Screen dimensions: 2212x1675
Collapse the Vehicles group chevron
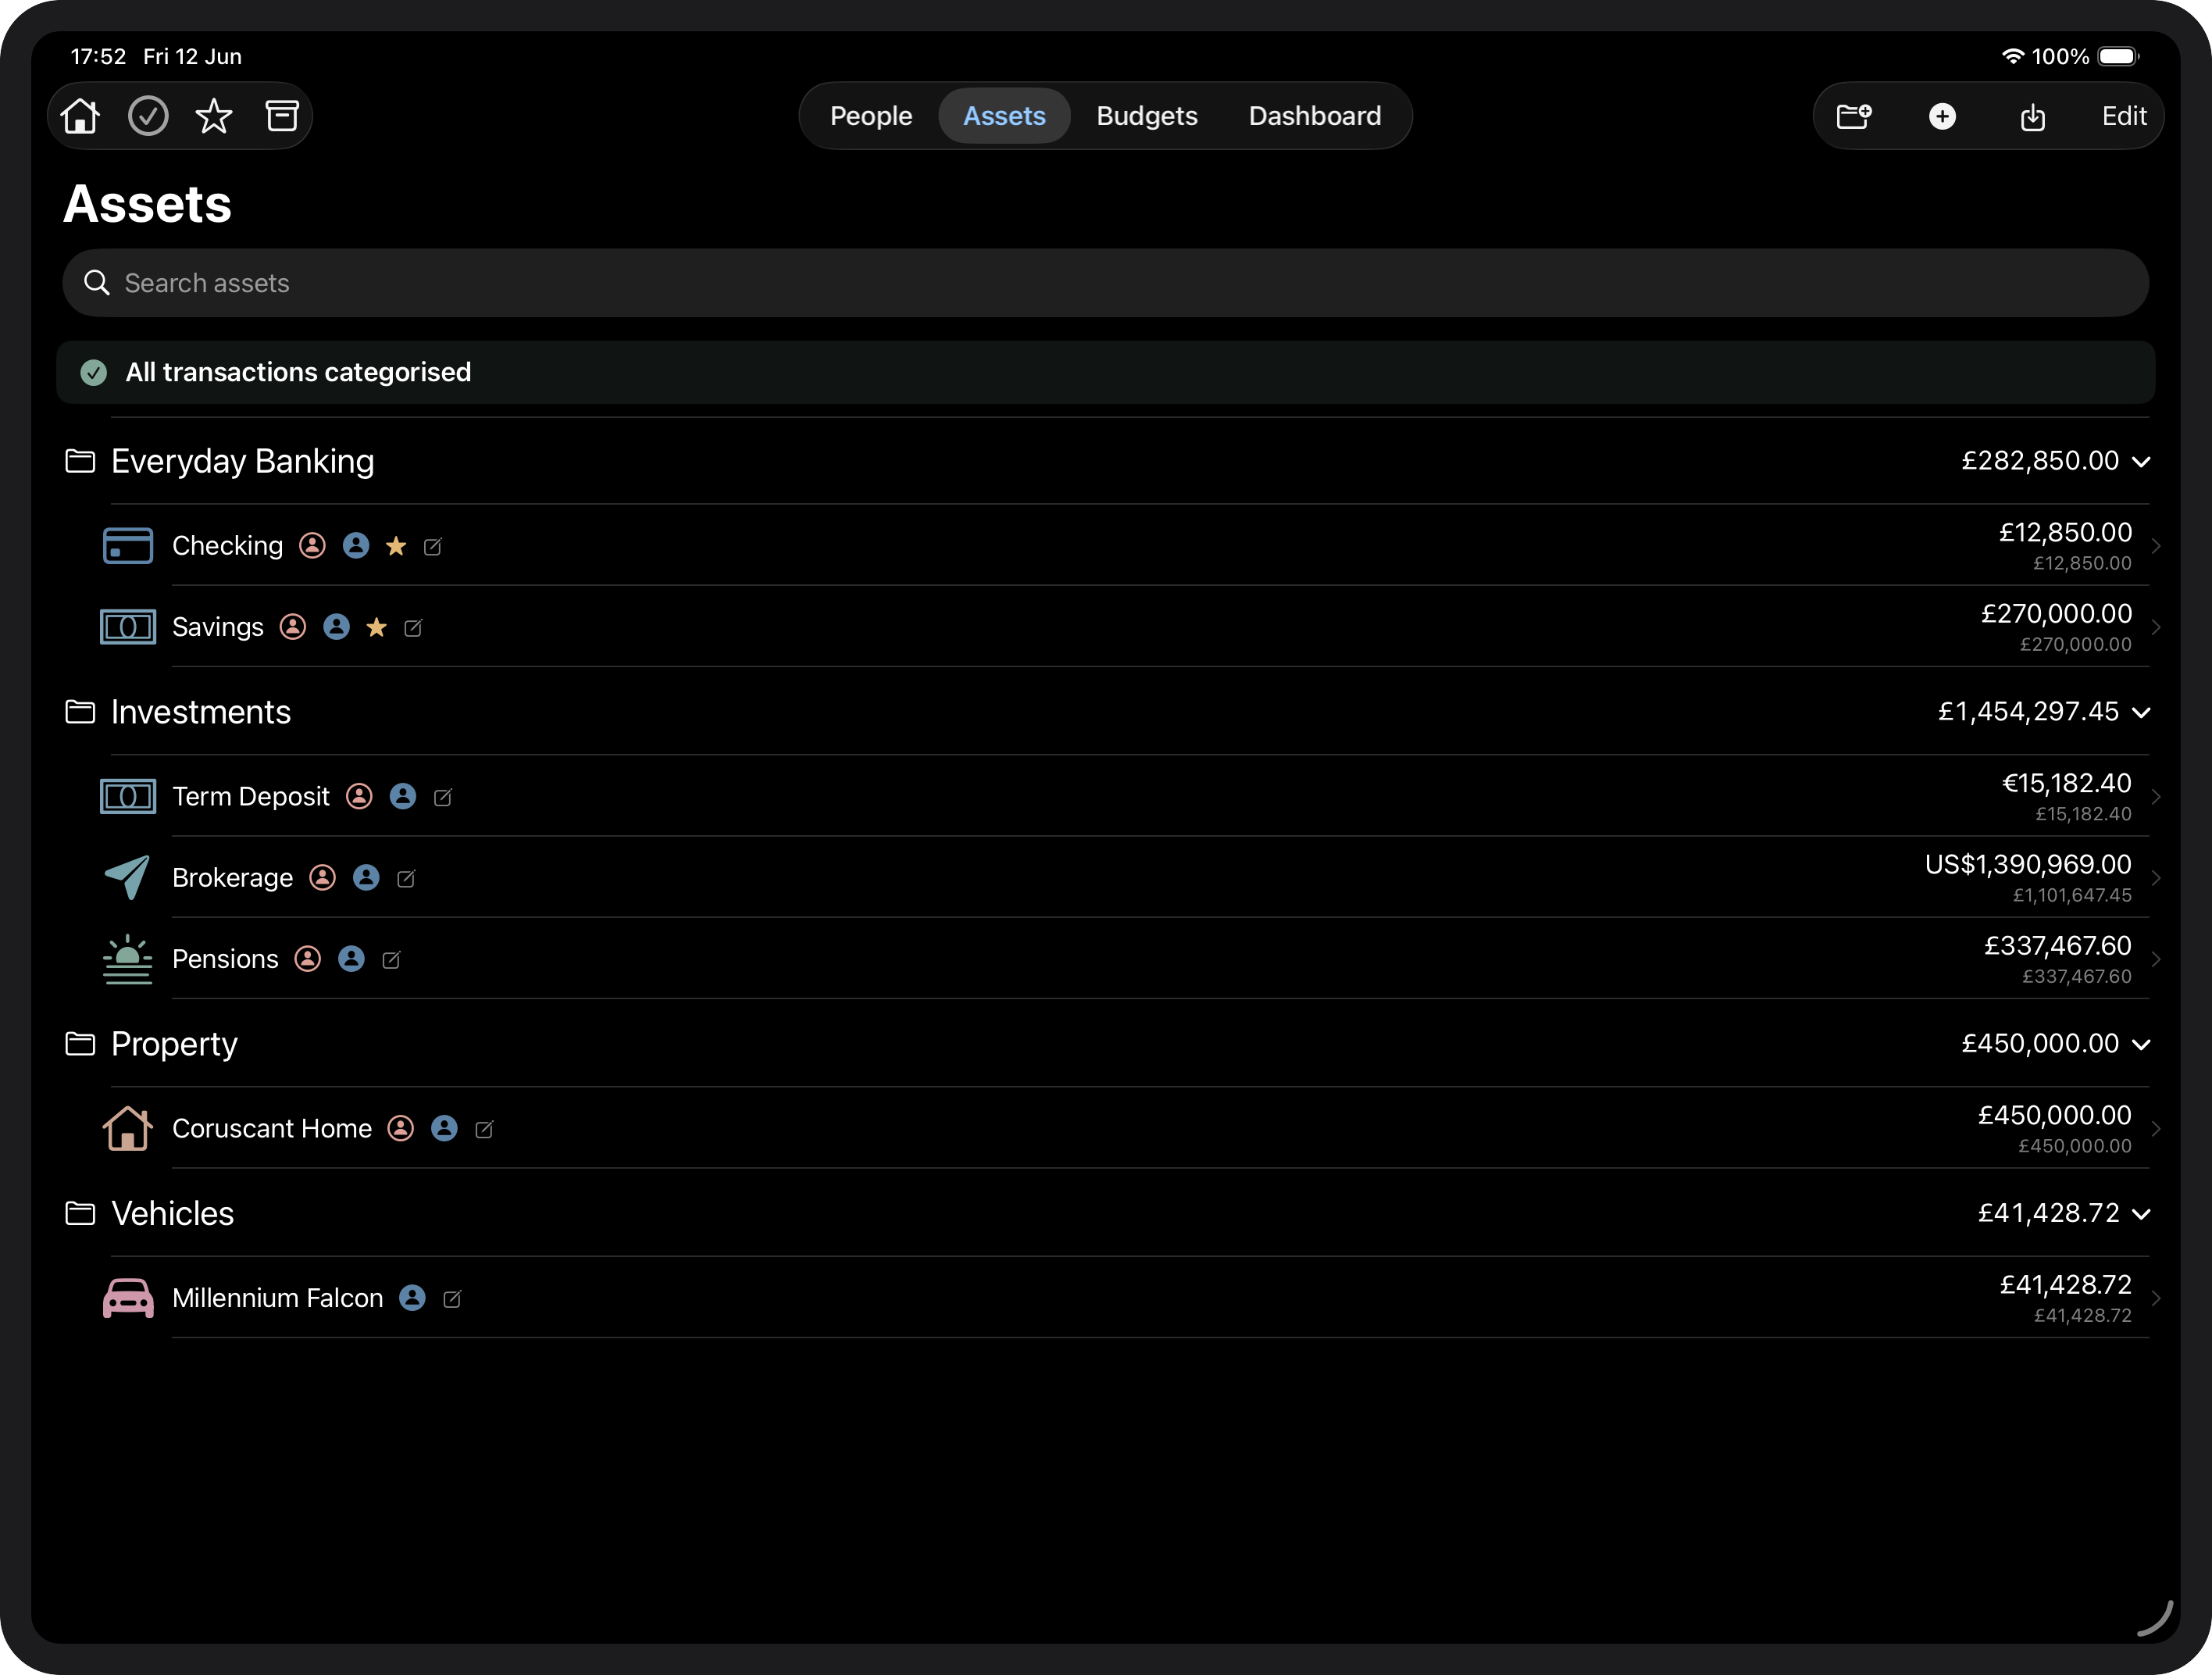[2141, 1214]
